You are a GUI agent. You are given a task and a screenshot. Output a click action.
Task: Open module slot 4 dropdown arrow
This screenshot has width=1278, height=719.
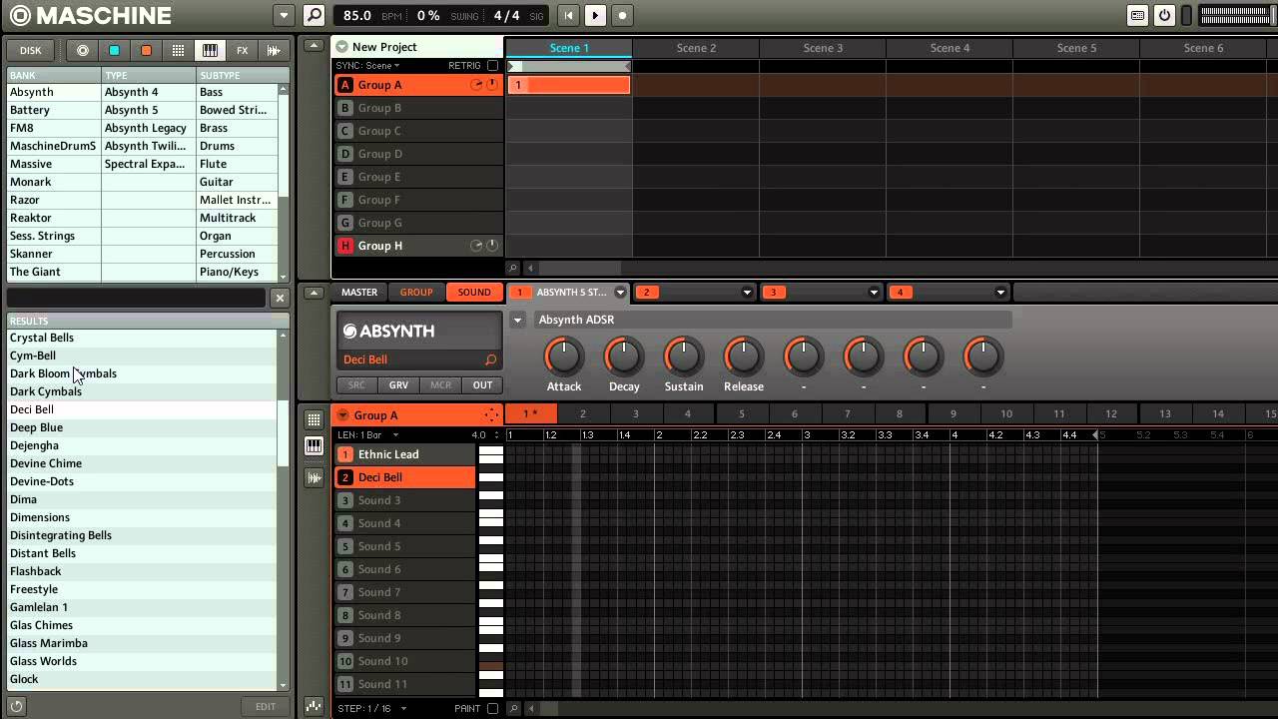[x=1000, y=293]
